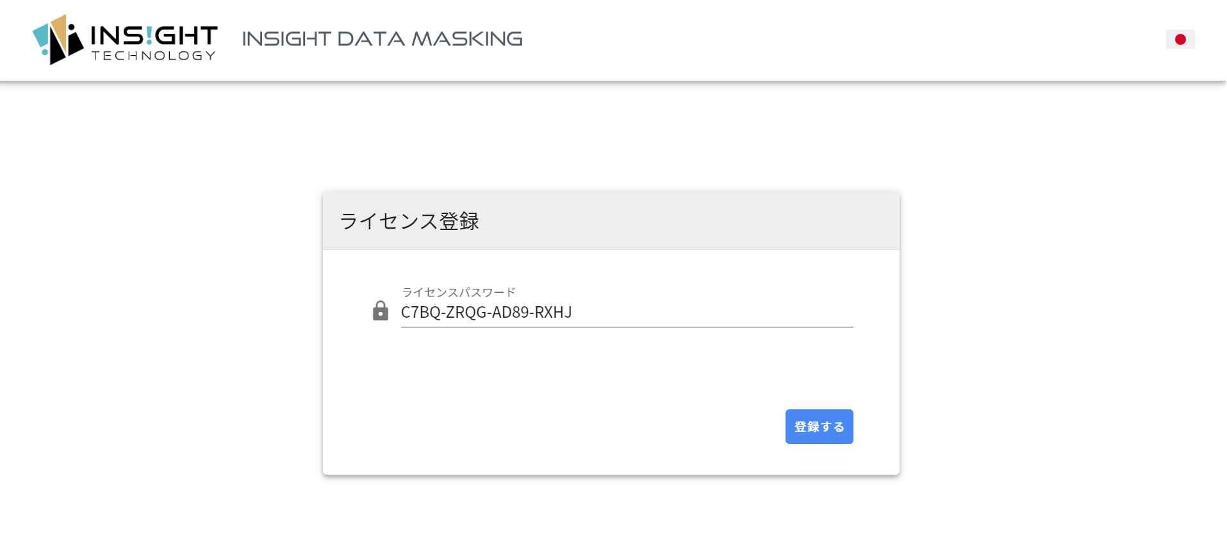
Task: Select the INSIGHT DATA MASKING header title
Action: (383, 39)
